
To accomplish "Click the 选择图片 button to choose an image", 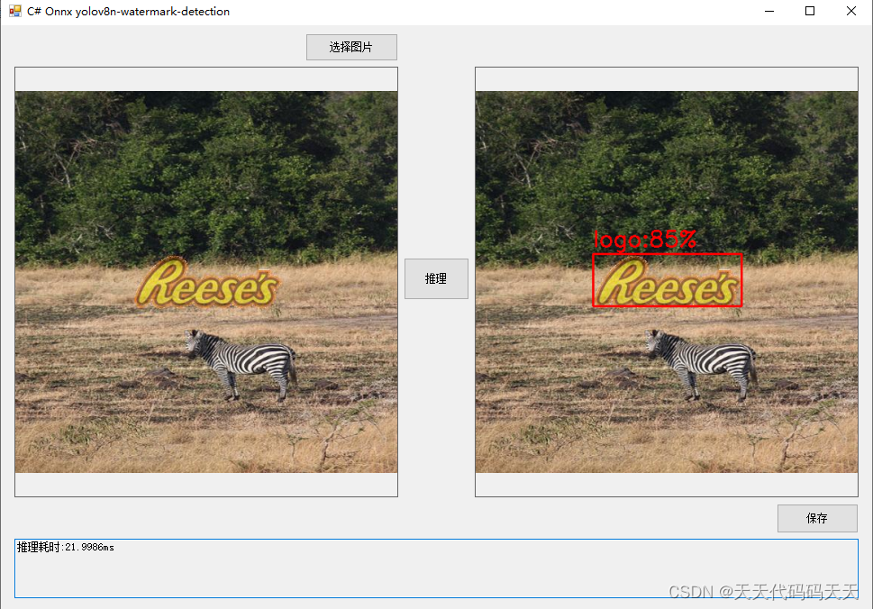I will pyautogui.click(x=351, y=48).
